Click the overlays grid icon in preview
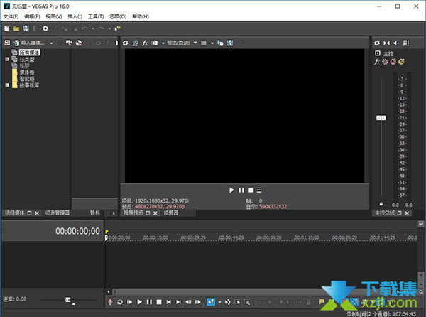The image size is (426, 317). click(204, 43)
